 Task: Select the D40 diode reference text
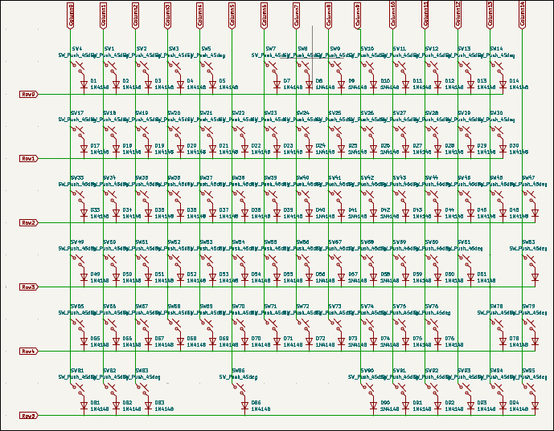tap(321, 209)
